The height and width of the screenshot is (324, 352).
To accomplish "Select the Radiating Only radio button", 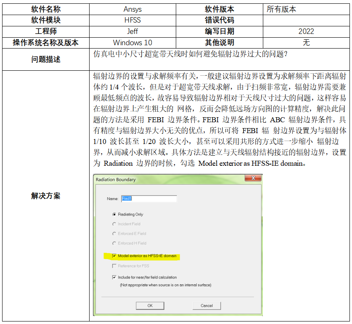I will click(x=114, y=214).
